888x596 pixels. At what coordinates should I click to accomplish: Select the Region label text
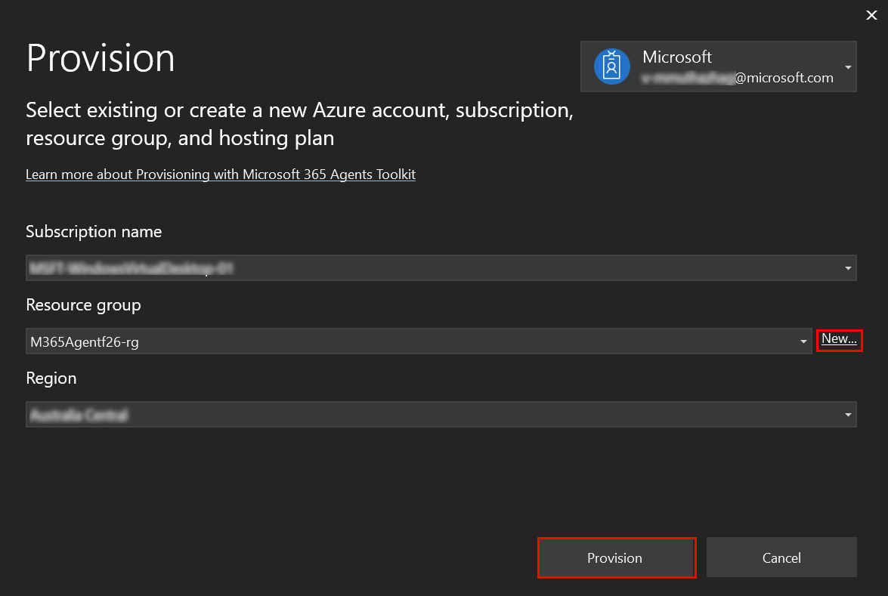tap(51, 378)
